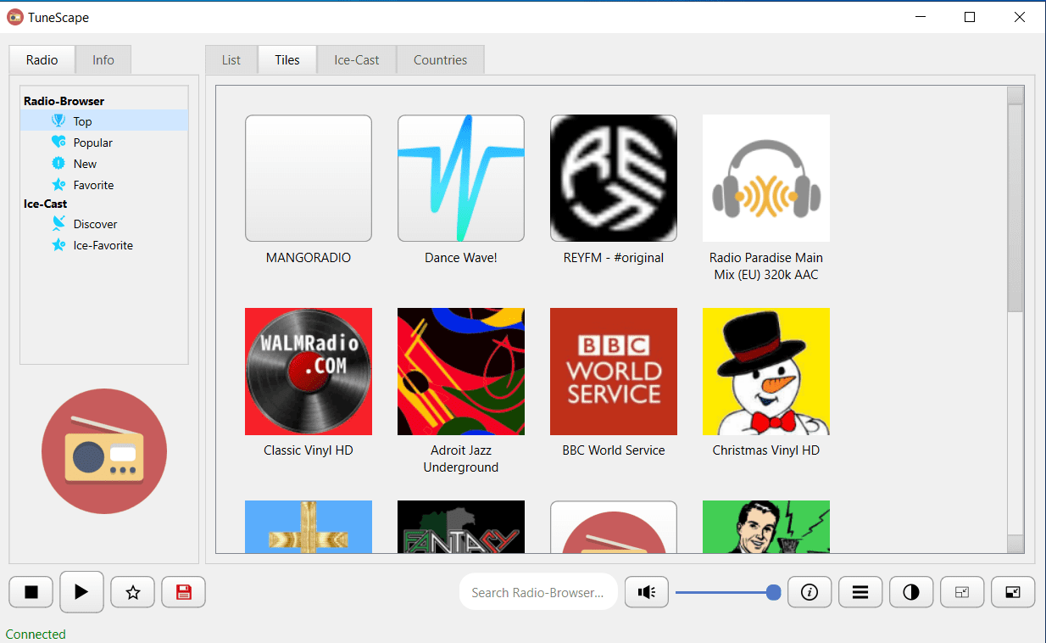Image resolution: width=1046 pixels, height=643 pixels.
Task: Click the Favorite star icon under Radio-Browser
Action: coord(58,184)
